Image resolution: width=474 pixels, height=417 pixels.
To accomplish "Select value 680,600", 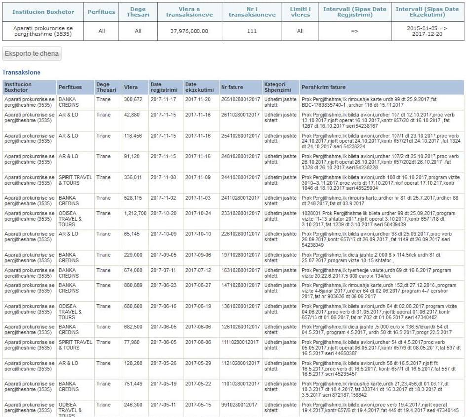I will pyautogui.click(x=133, y=306).
